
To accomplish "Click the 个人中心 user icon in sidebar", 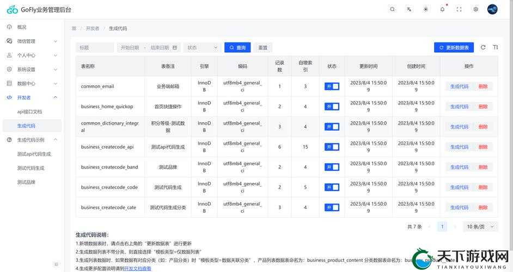I will click(9, 55).
